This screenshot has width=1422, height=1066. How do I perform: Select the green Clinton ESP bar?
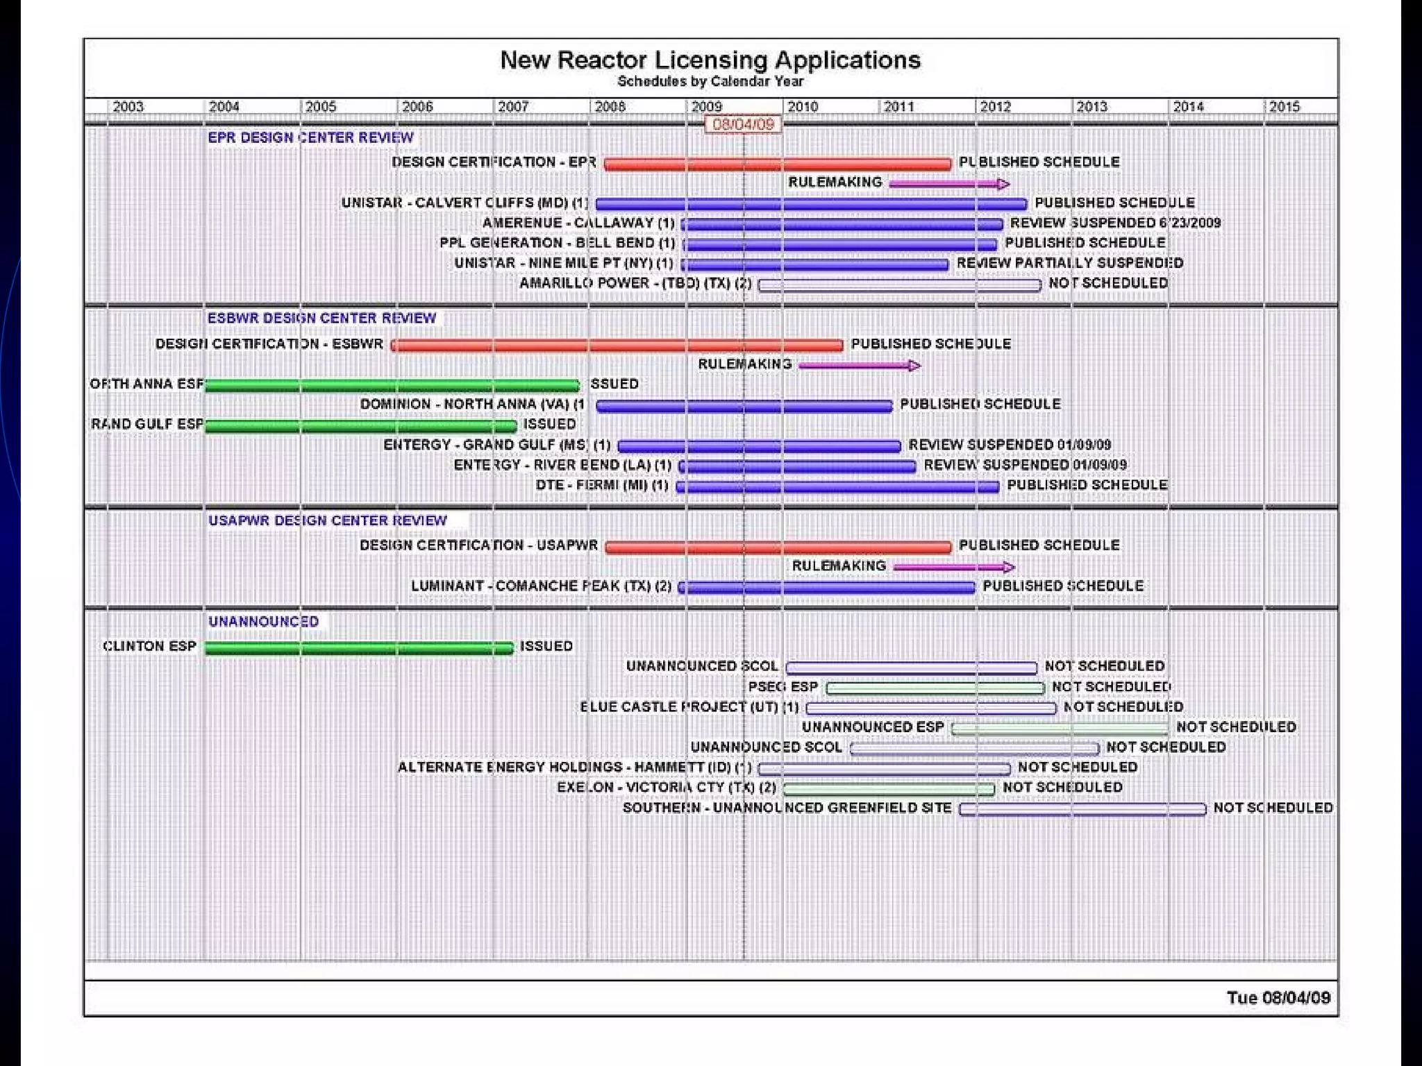tap(359, 648)
